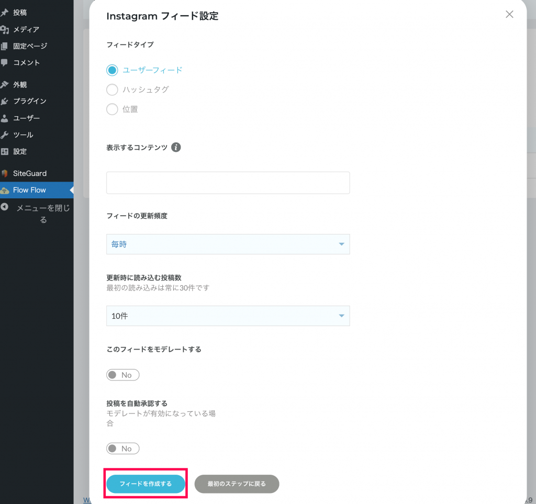Click the モデレートが有効になっている場合 description text
The height and width of the screenshot is (504, 536).
[x=161, y=418]
